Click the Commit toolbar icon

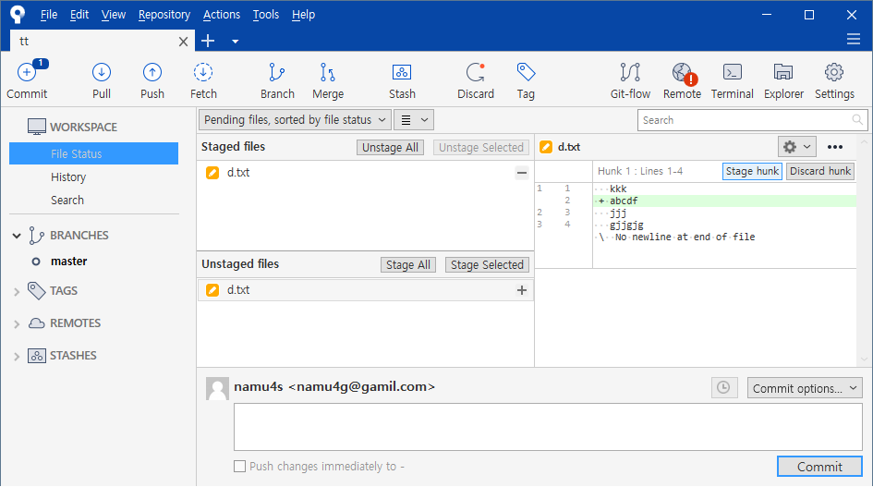click(x=27, y=79)
